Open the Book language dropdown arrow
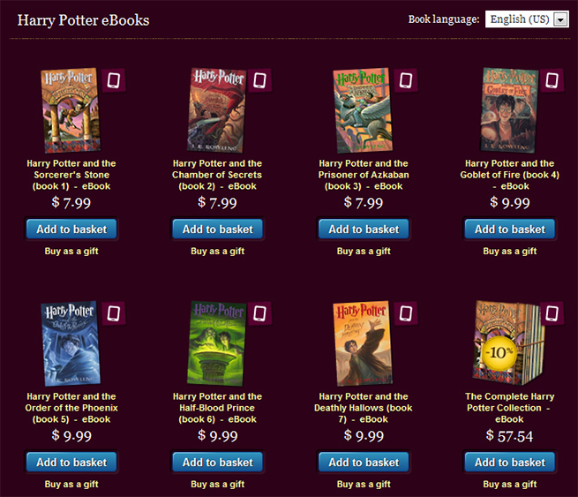Viewport: 578px width, 497px height. pyautogui.click(x=560, y=19)
